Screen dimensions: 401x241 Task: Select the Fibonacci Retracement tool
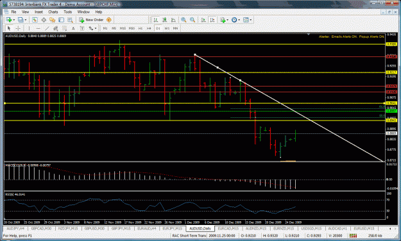click(x=64, y=28)
